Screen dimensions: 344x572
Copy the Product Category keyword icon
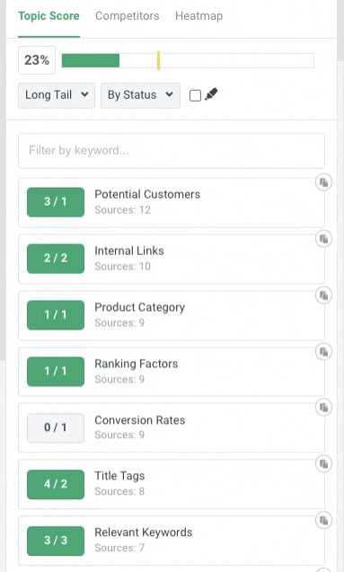coord(323,295)
